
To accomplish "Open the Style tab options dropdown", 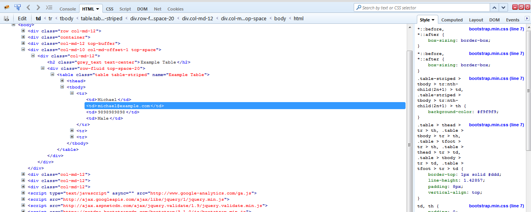I will [x=433, y=20].
